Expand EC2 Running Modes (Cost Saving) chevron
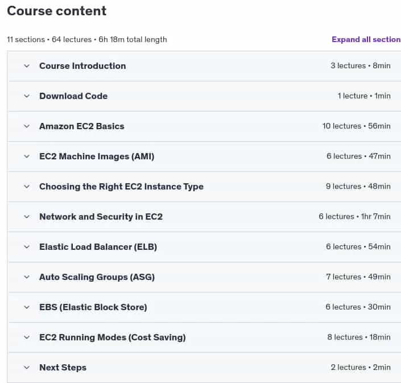The height and width of the screenshot is (383, 401). pyautogui.click(x=27, y=337)
